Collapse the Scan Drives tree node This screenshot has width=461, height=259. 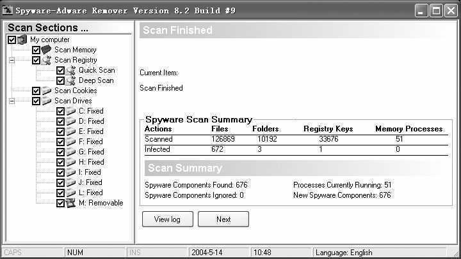coord(12,101)
